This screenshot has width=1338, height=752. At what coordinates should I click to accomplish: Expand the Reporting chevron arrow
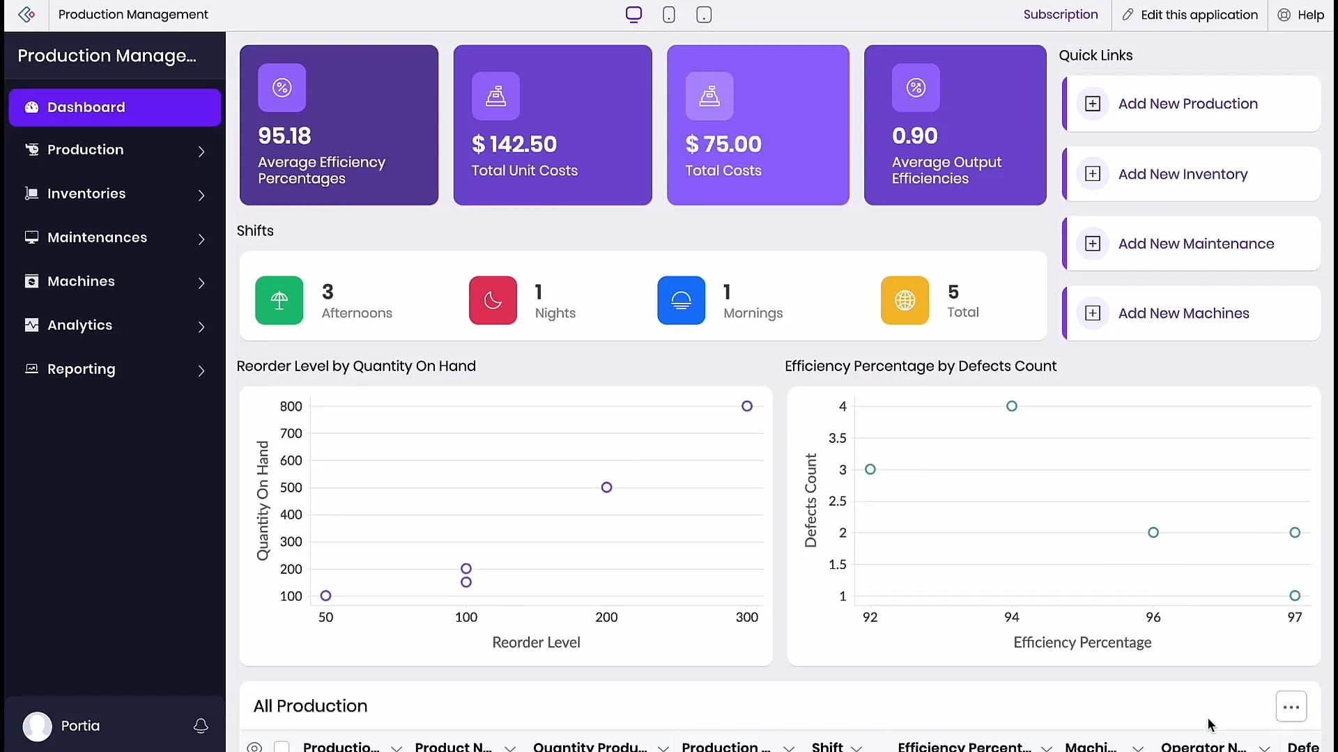pos(201,370)
